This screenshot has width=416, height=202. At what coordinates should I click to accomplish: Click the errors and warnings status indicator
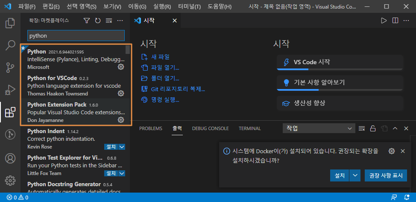tap(18, 197)
